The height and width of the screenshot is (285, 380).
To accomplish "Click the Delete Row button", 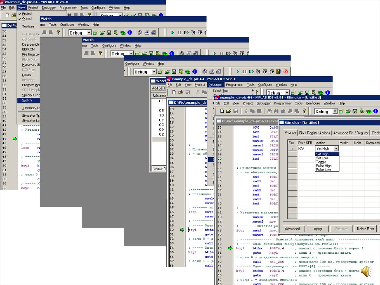I will [365, 229].
